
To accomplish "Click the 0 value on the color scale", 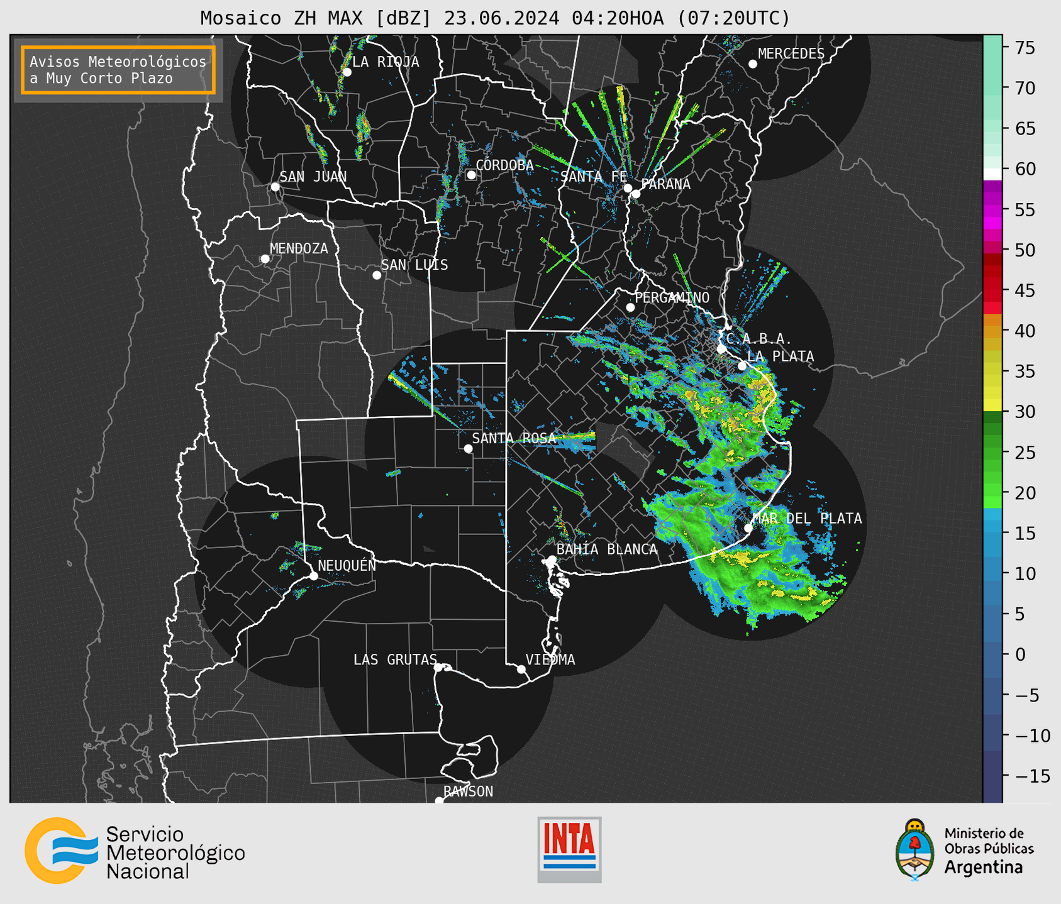I will [x=1020, y=654].
